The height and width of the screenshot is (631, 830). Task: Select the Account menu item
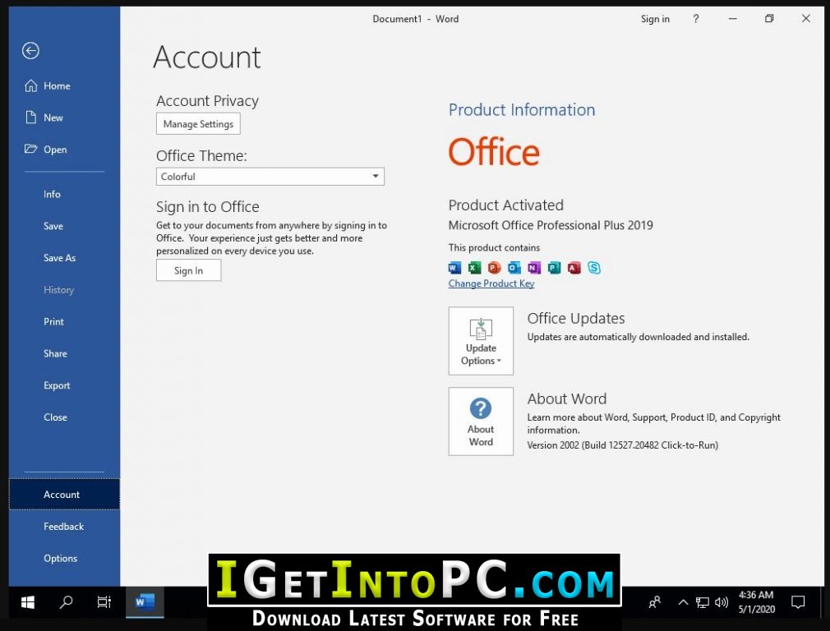click(x=64, y=495)
